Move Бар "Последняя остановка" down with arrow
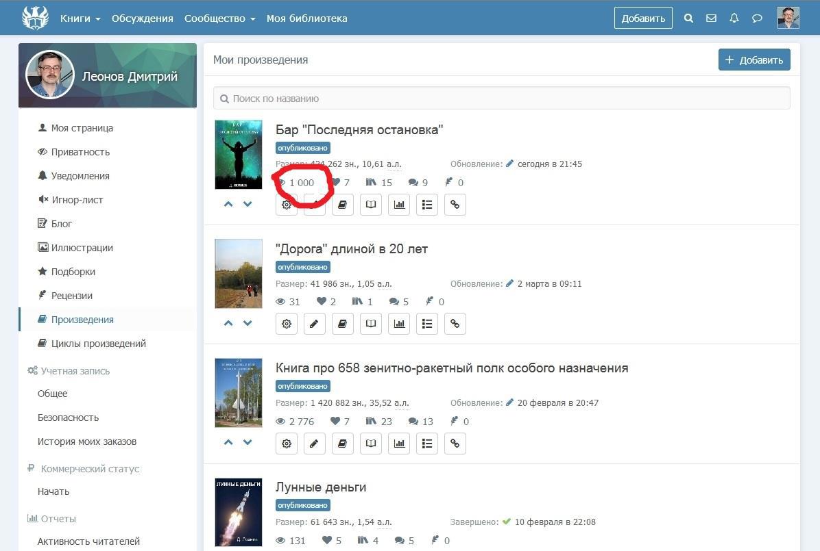 (248, 204)
